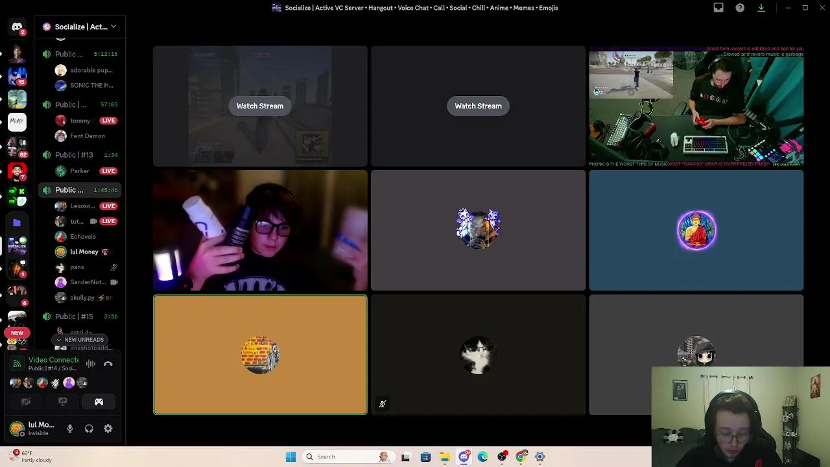Click user pans in voice list
The width and height of the screenshot is (830, 467).
pos(87,267)
